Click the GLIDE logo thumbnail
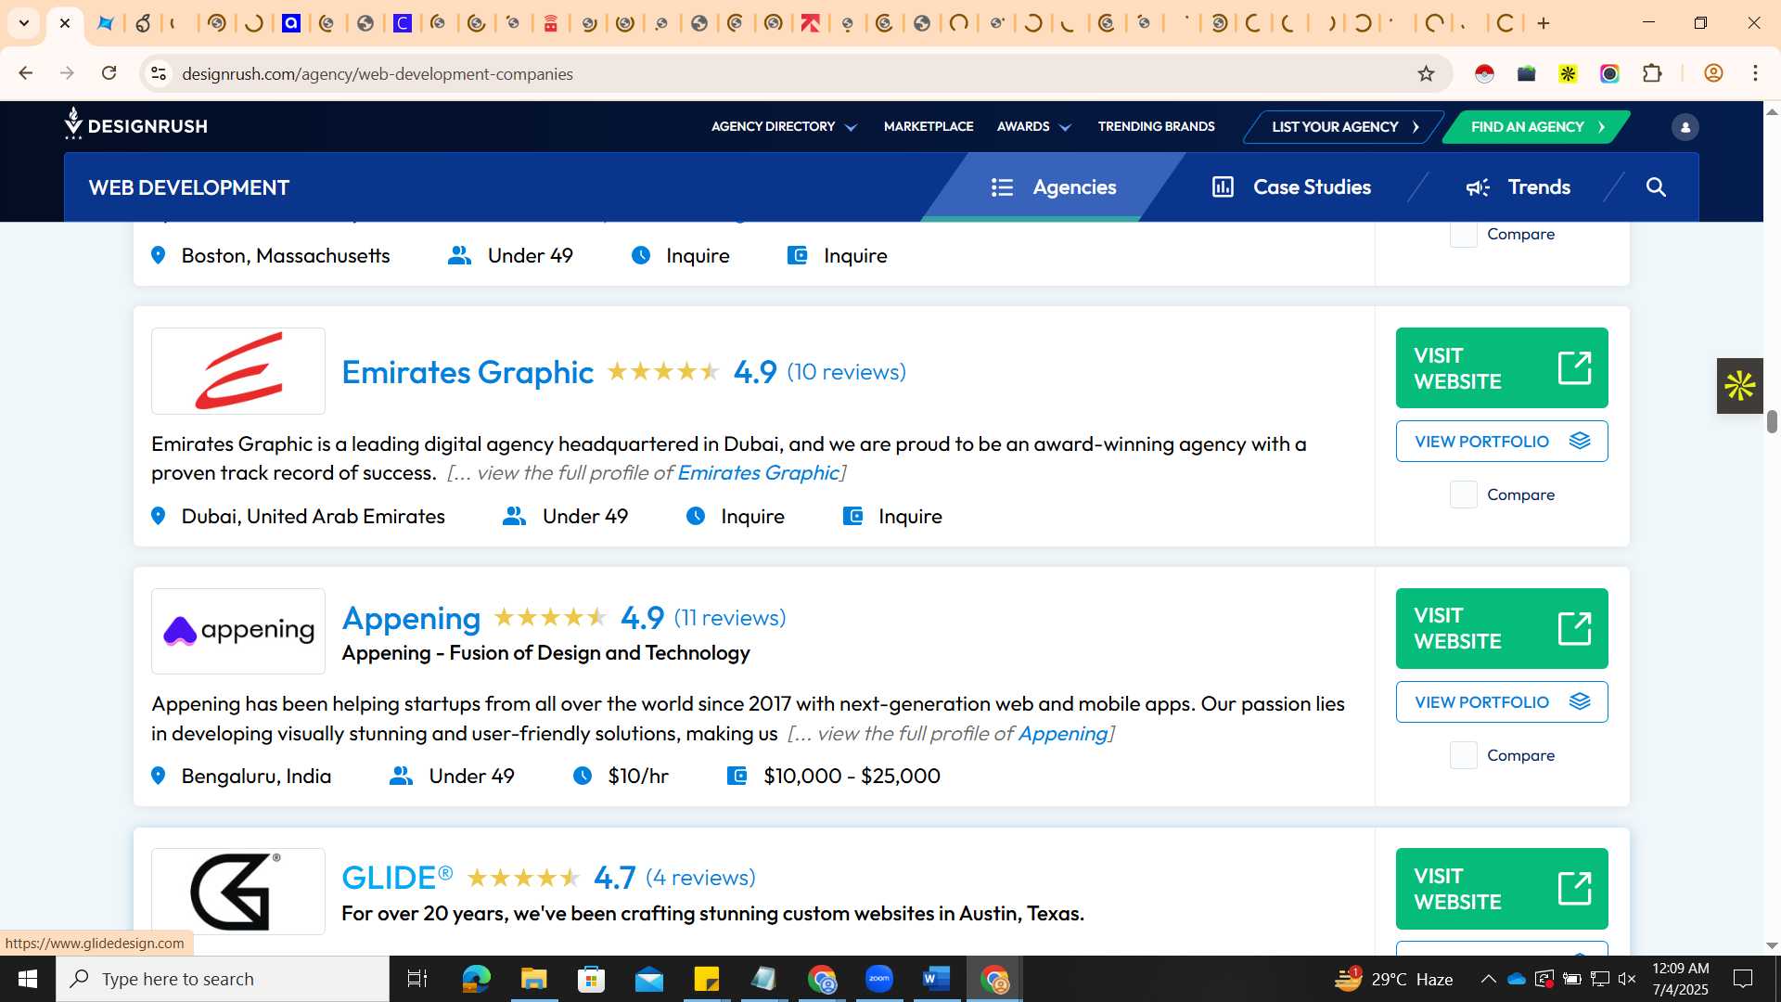The height and width of the screenshot is (1002, 1781). (x=238, y=892)
